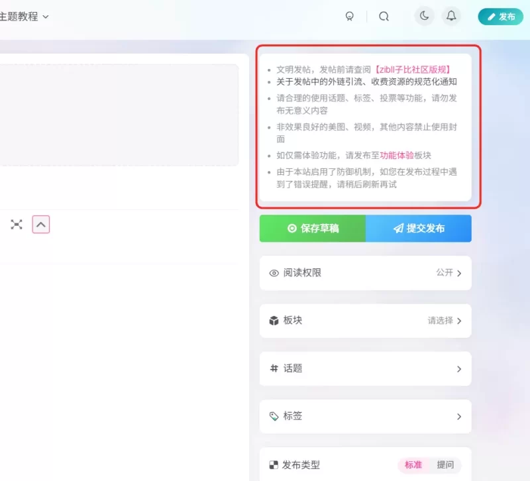530x481 pixels.
Task: Click the text 非效果良好的美图、视频
Action: click(323, 127)
